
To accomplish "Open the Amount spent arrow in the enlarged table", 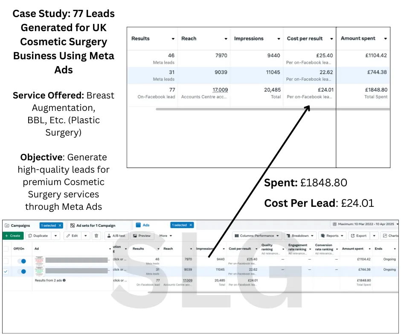I will [385, 38].
